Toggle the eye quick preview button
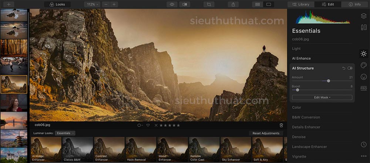370x163 pixels. click(x=172, y=4)
